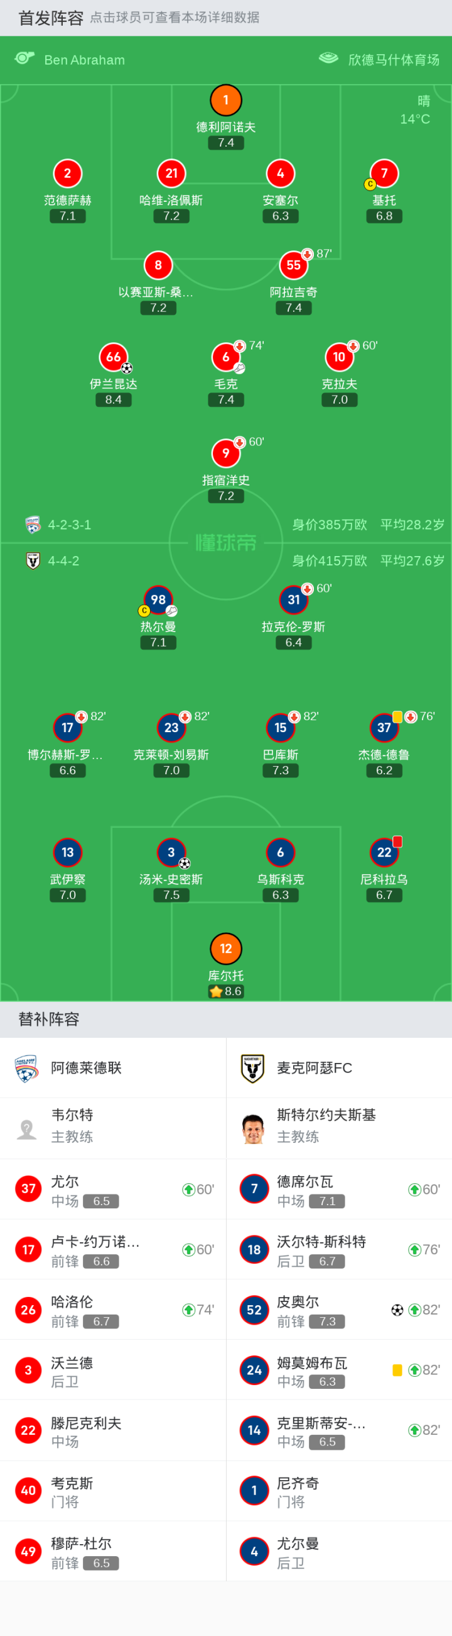This screenshot has height=1636, width=452.
Task: Open substitute 皮奥尔 number 52 row
Action: (338, 1310)
